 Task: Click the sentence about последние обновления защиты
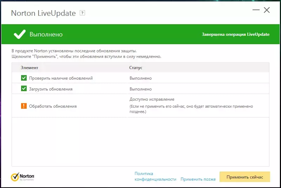[74, 51]
